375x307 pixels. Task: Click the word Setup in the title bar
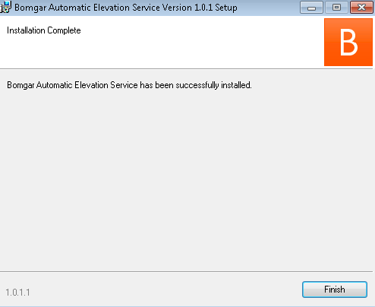tap(226, 8)
